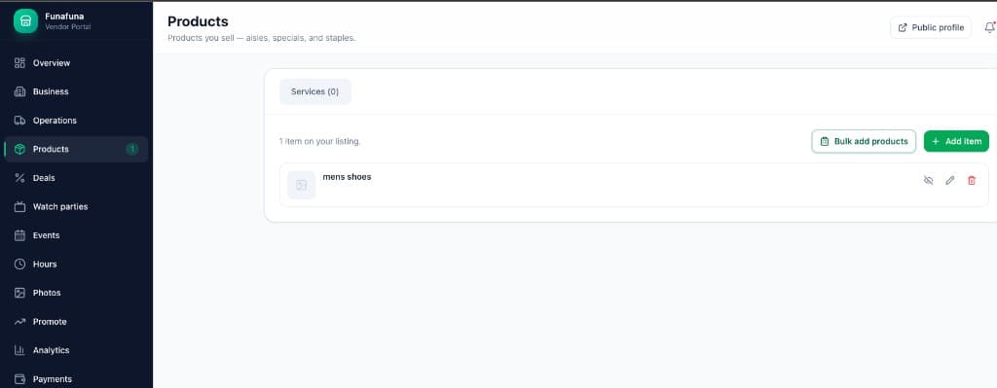Click the Deals percent icon in sidebar
This screenshot has width=997, height=388.
(19, 178)
